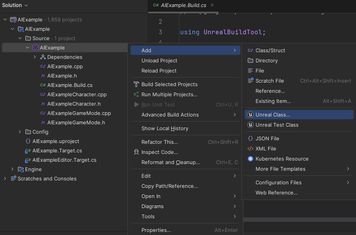
Task: Click the AIExample.uproject braces icon
Action: pos(28,141)
